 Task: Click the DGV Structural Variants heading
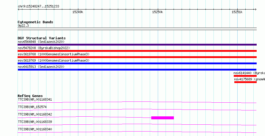click(42, 38)
